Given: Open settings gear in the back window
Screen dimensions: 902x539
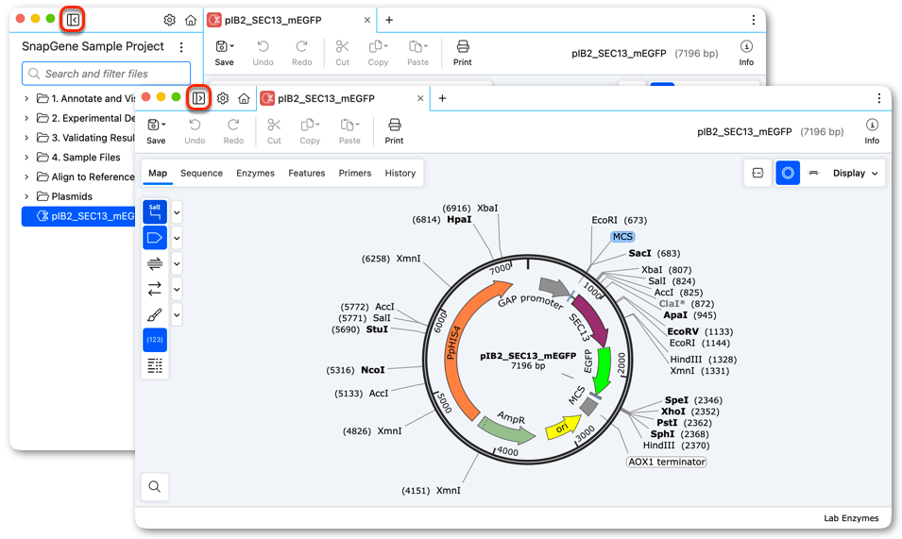Looking at the screenshot, I should pyautogui.click(x=170, y=20).
